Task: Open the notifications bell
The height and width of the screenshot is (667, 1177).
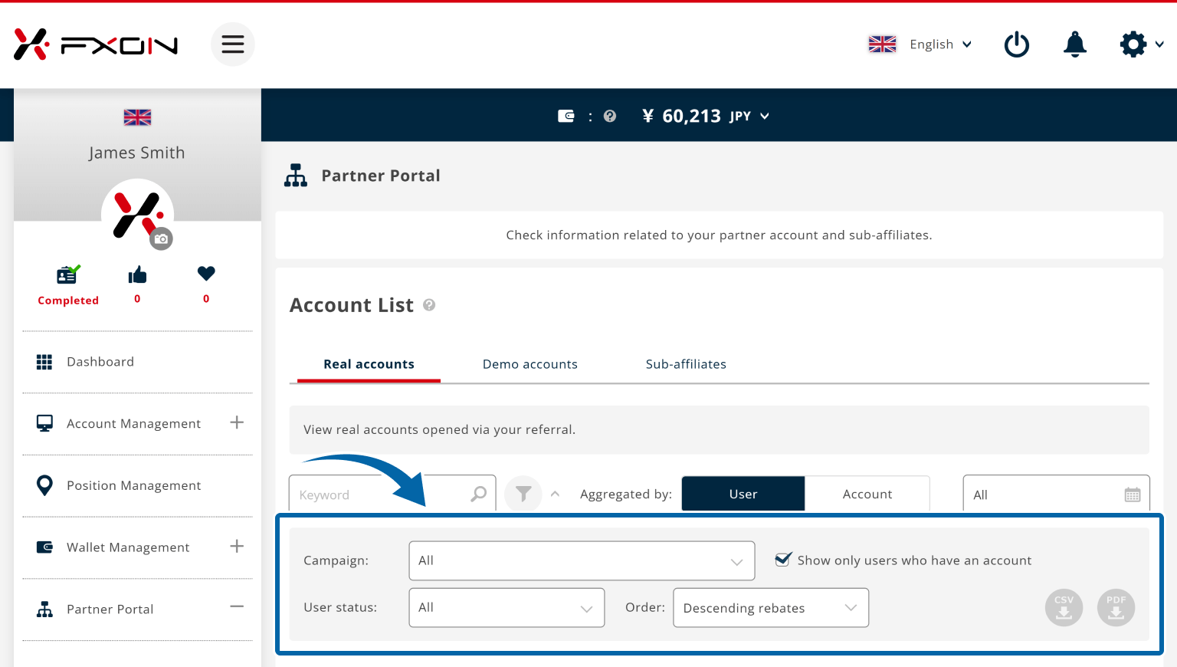Action: [1074, 44]
